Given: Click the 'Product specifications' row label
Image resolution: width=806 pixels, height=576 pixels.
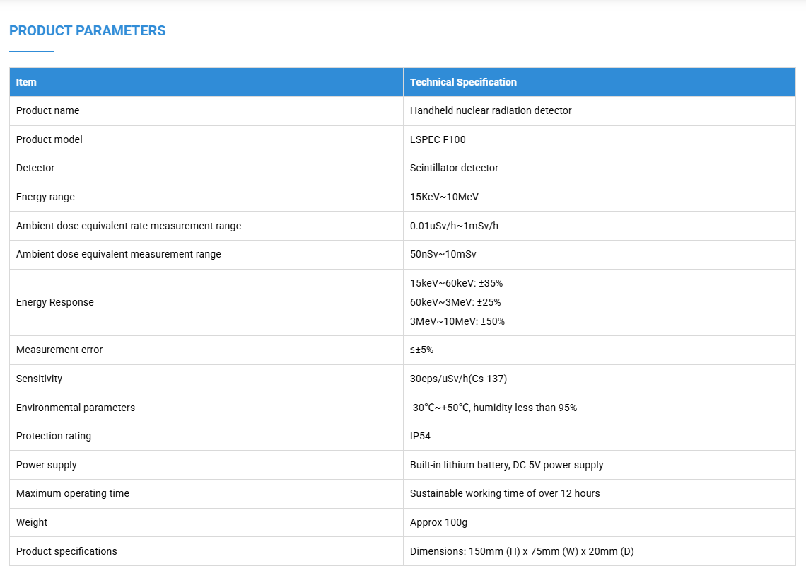Looking at the screenshot, I should click(x=66, y=551).
